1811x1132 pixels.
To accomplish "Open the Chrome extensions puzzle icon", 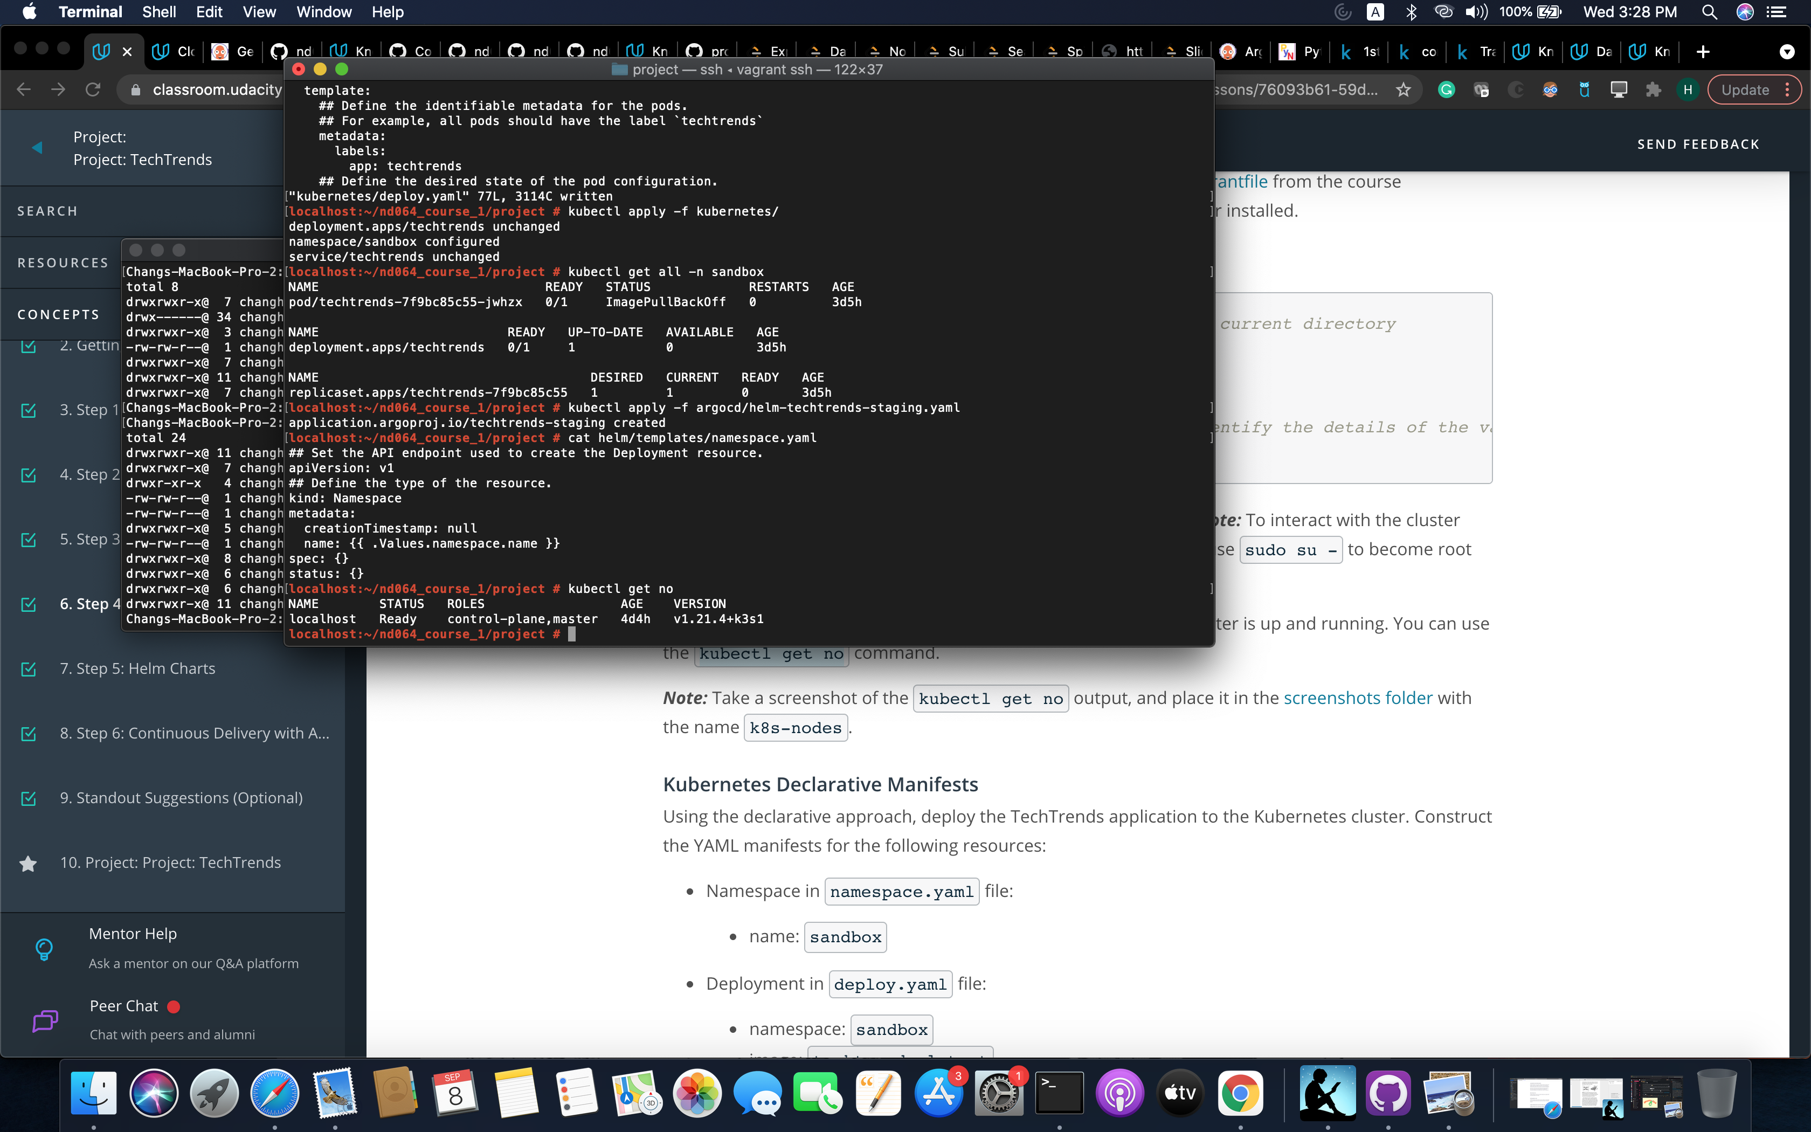I will pyautogui.click(x=1653, y=90).
